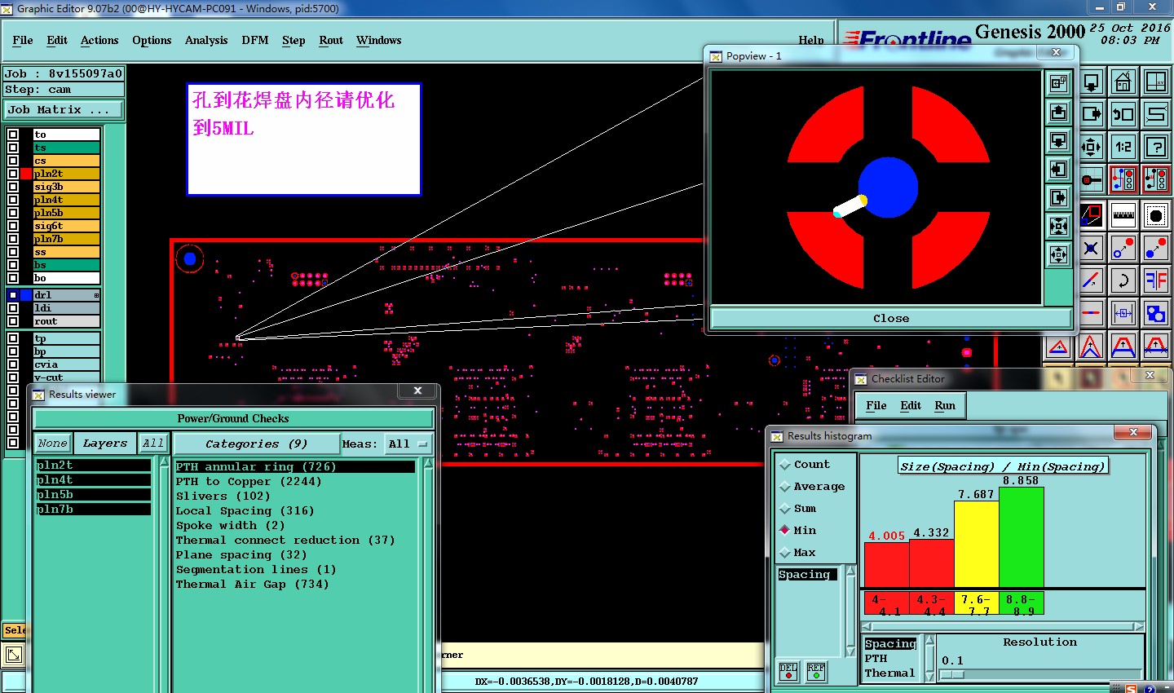Select the four-way pan arrows icon
Viewport: 1174px width, 693px height.
tap(1091, 147)
